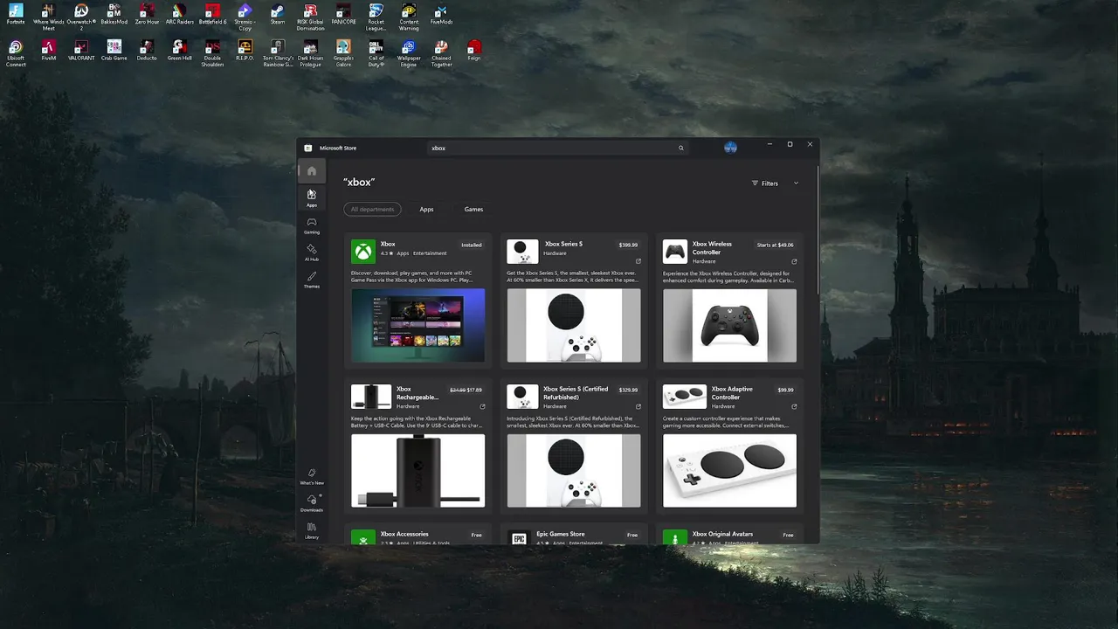Open external link for Xbox Adaptive Controller
The image size is (1118, 629).
794,406
